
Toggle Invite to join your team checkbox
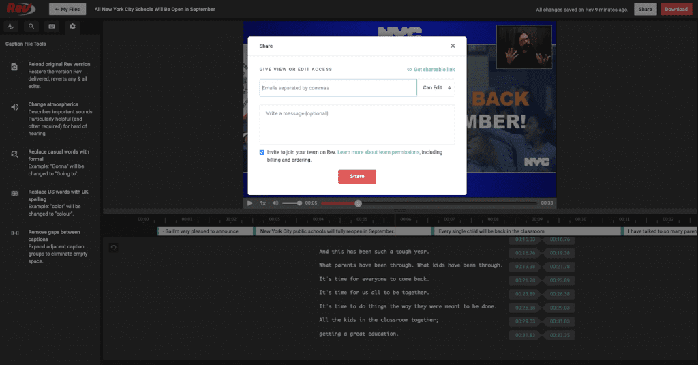pos(262,152)
